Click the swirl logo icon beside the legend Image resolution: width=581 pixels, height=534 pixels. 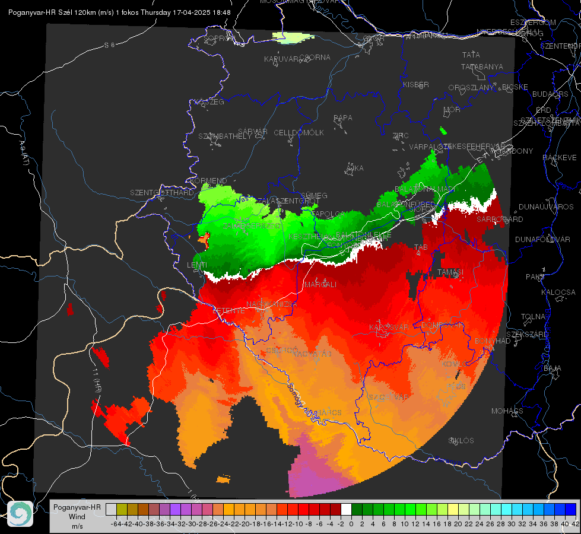(x=20, y=514)
